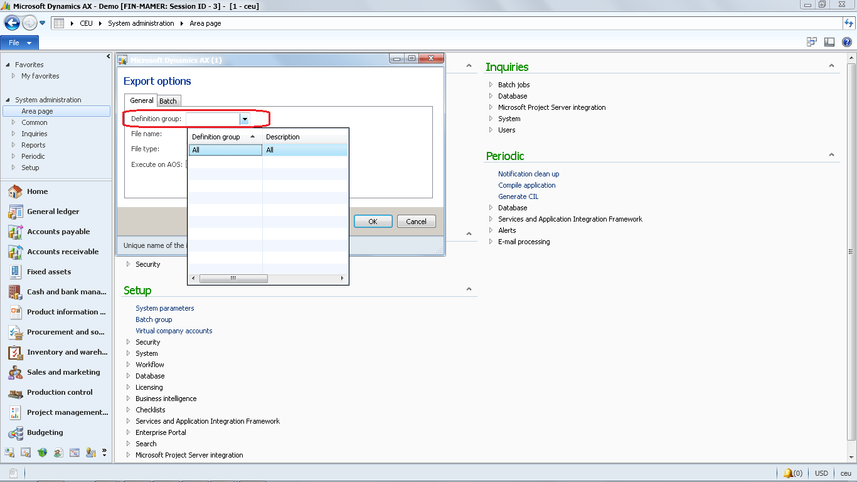
Task: Open Virtual company accounts link
Action: point(174,331)
